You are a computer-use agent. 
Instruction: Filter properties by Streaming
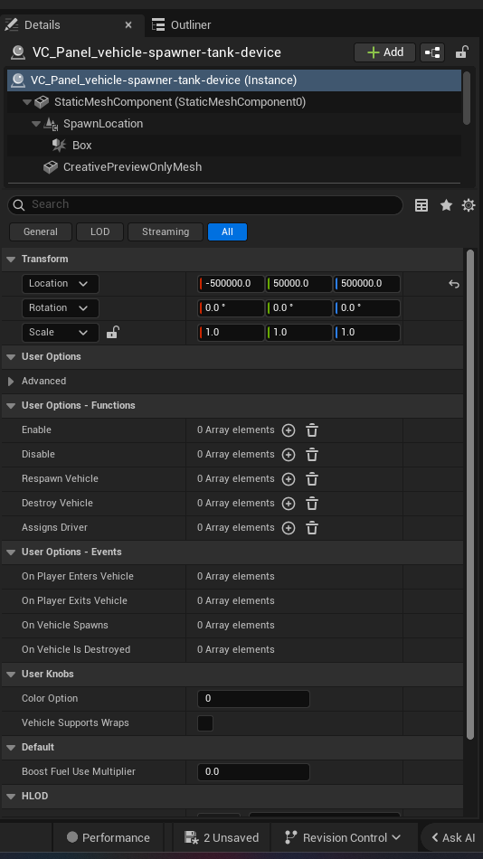coord(166,231)
